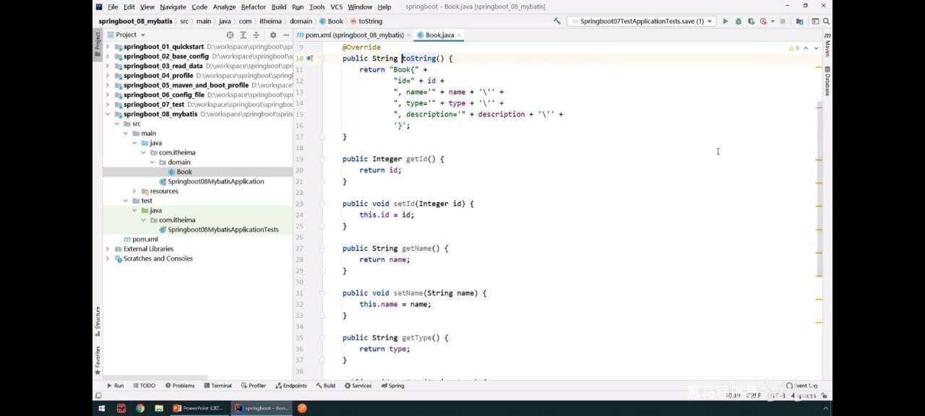Close the Book.java editor tab
This screenshot has height=416, width=925.
460,35
